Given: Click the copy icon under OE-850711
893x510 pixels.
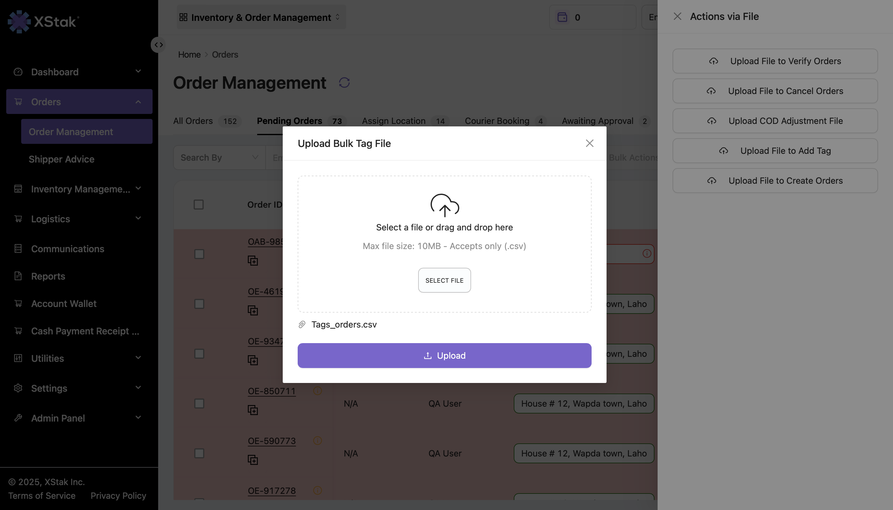Looking at the screenshot, I should coord(253,410).
